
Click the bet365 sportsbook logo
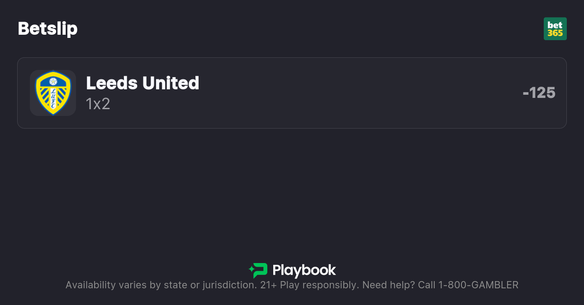click(555, 29)
